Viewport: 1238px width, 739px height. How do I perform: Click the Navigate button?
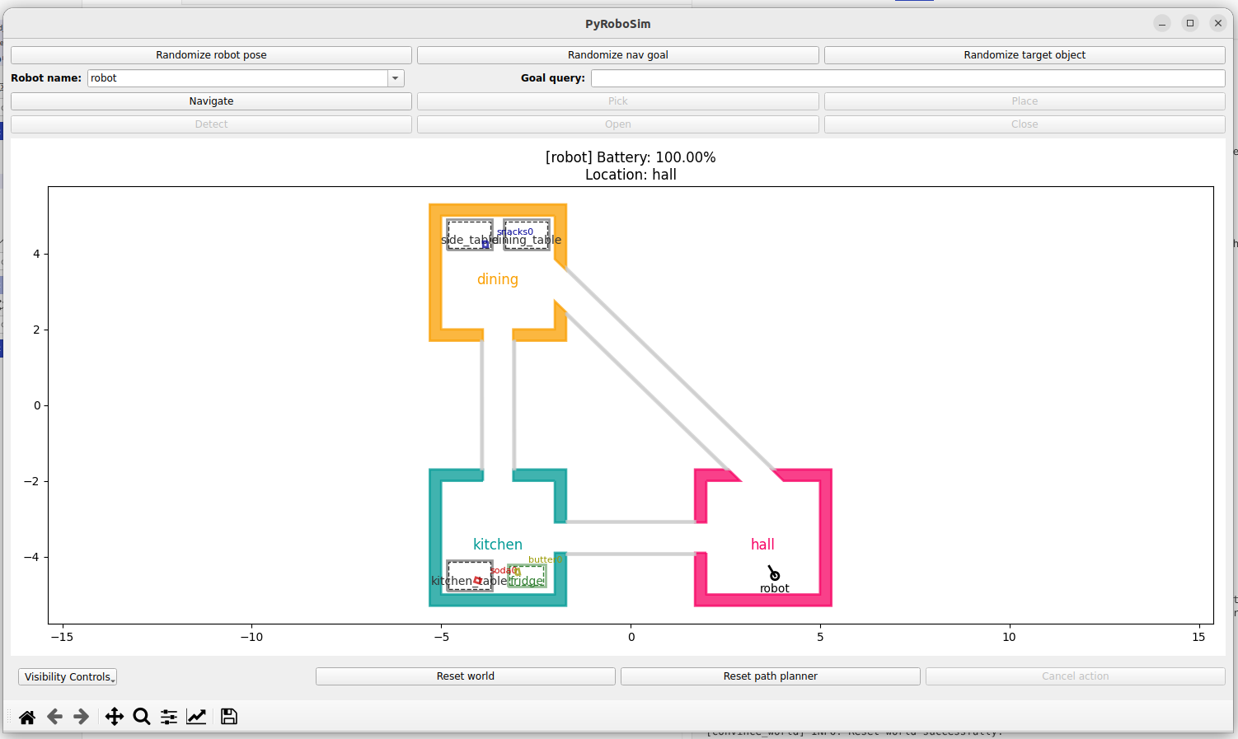tap(211, 101)
